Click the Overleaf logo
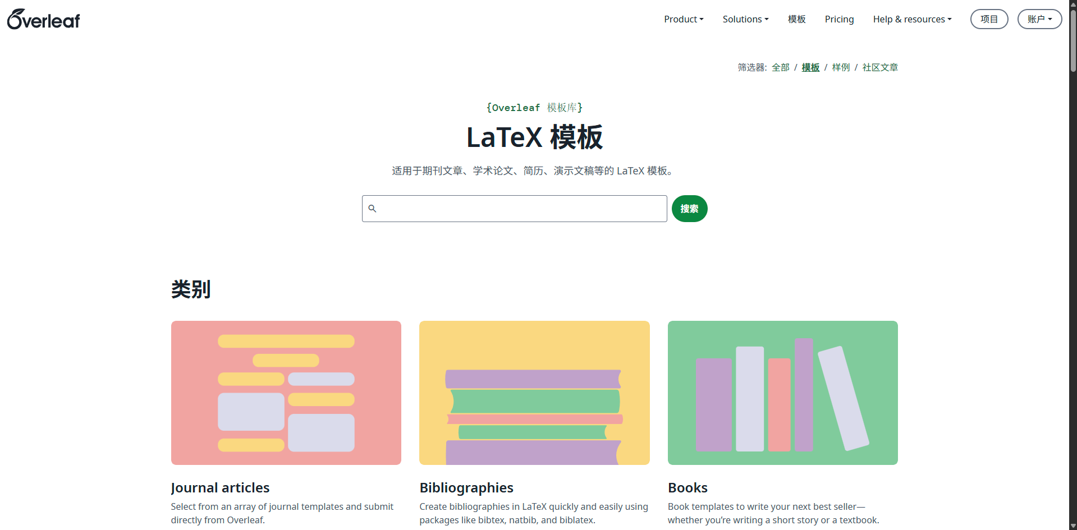Screen dimensions: 1077x530 pyautogui.click(x=43, y=19)
